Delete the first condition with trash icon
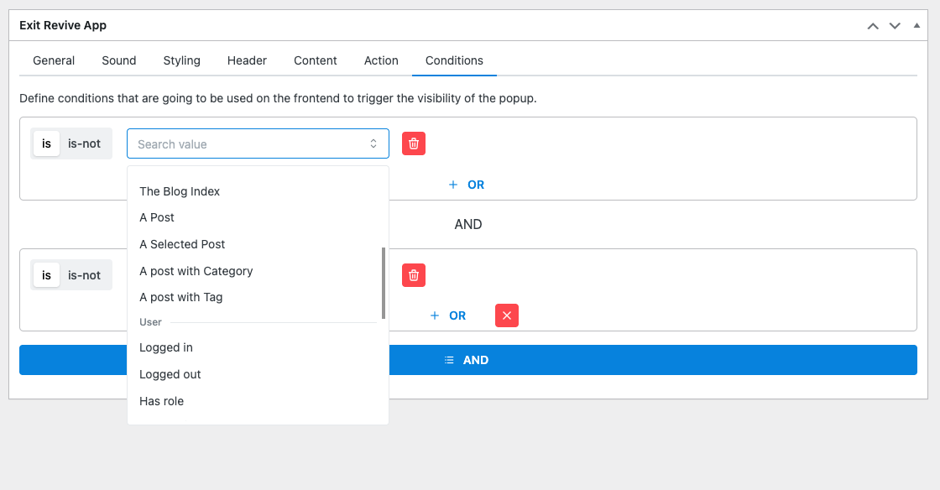The image size is (940, 490). coord(413,143)
